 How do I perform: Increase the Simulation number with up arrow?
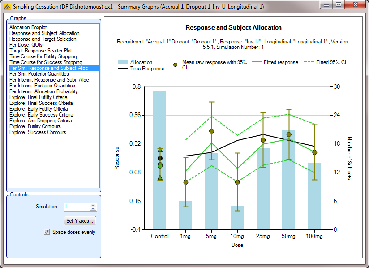[x=93, y=205]
